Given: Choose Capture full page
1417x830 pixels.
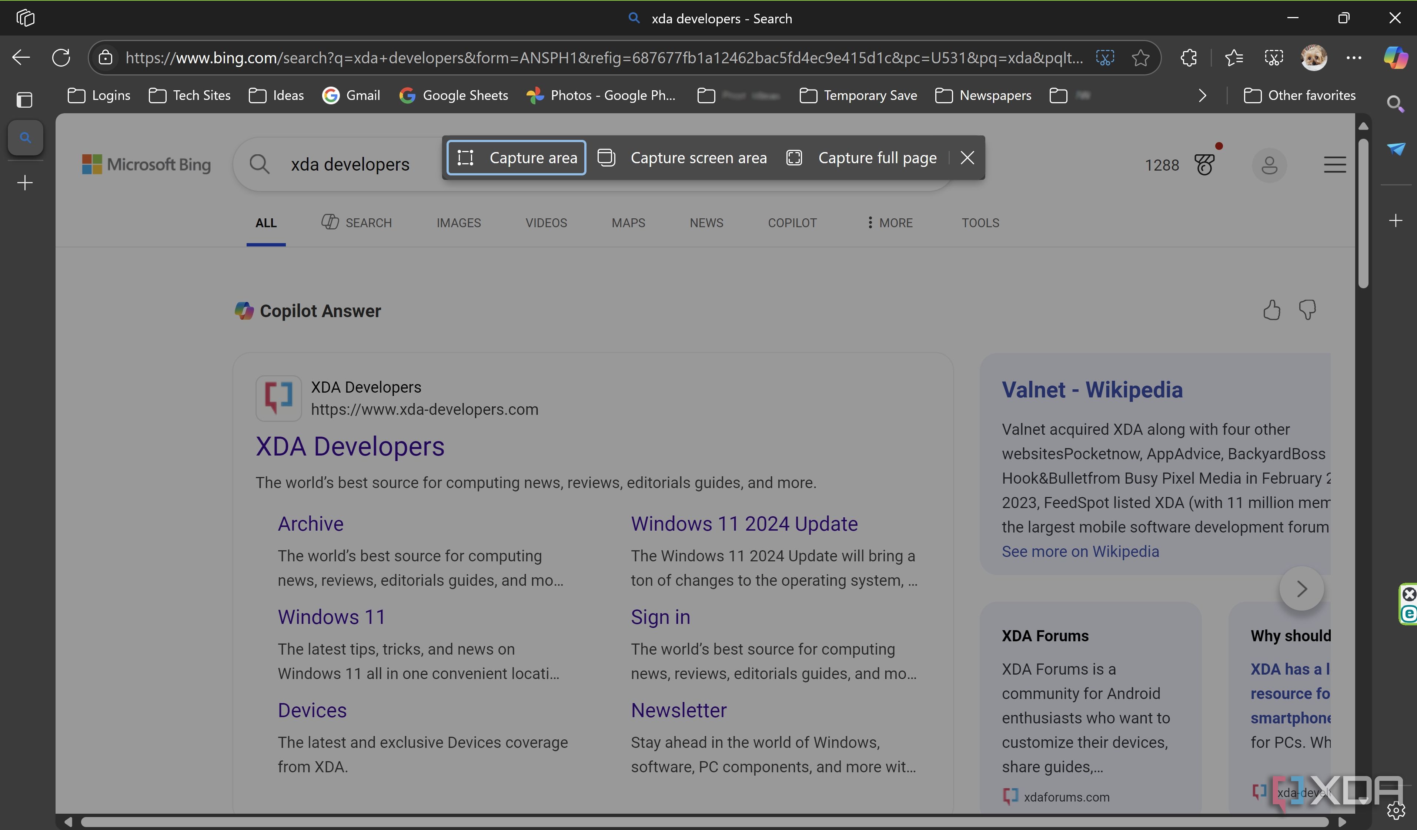Looking at the screenshot, I should [x=862, y=157].
